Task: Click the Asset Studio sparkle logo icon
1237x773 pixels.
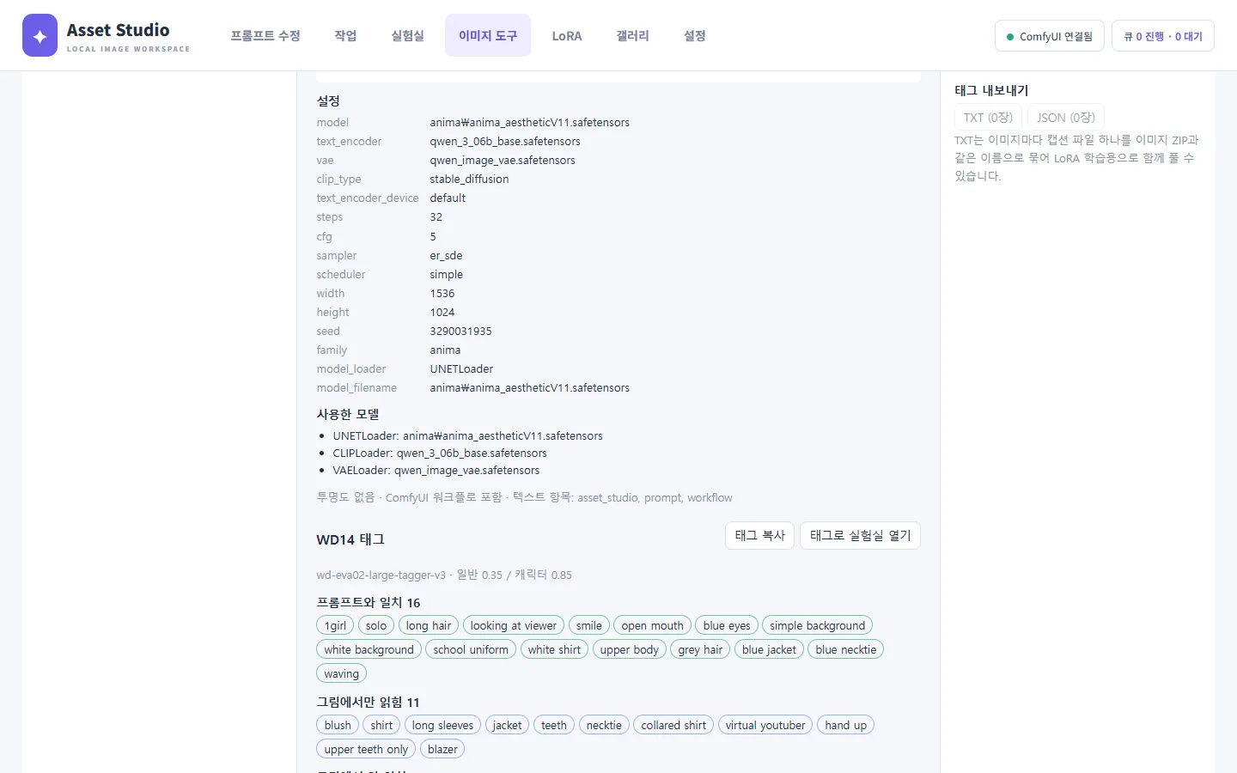Action: (x=40, y=35)
